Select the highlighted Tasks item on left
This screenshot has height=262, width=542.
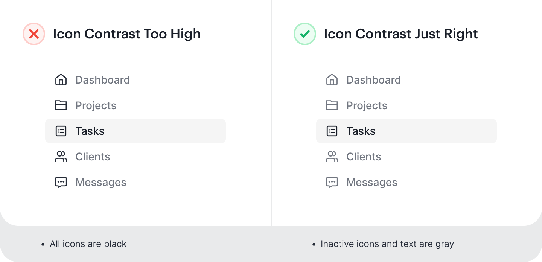click(x=135, y=131)
